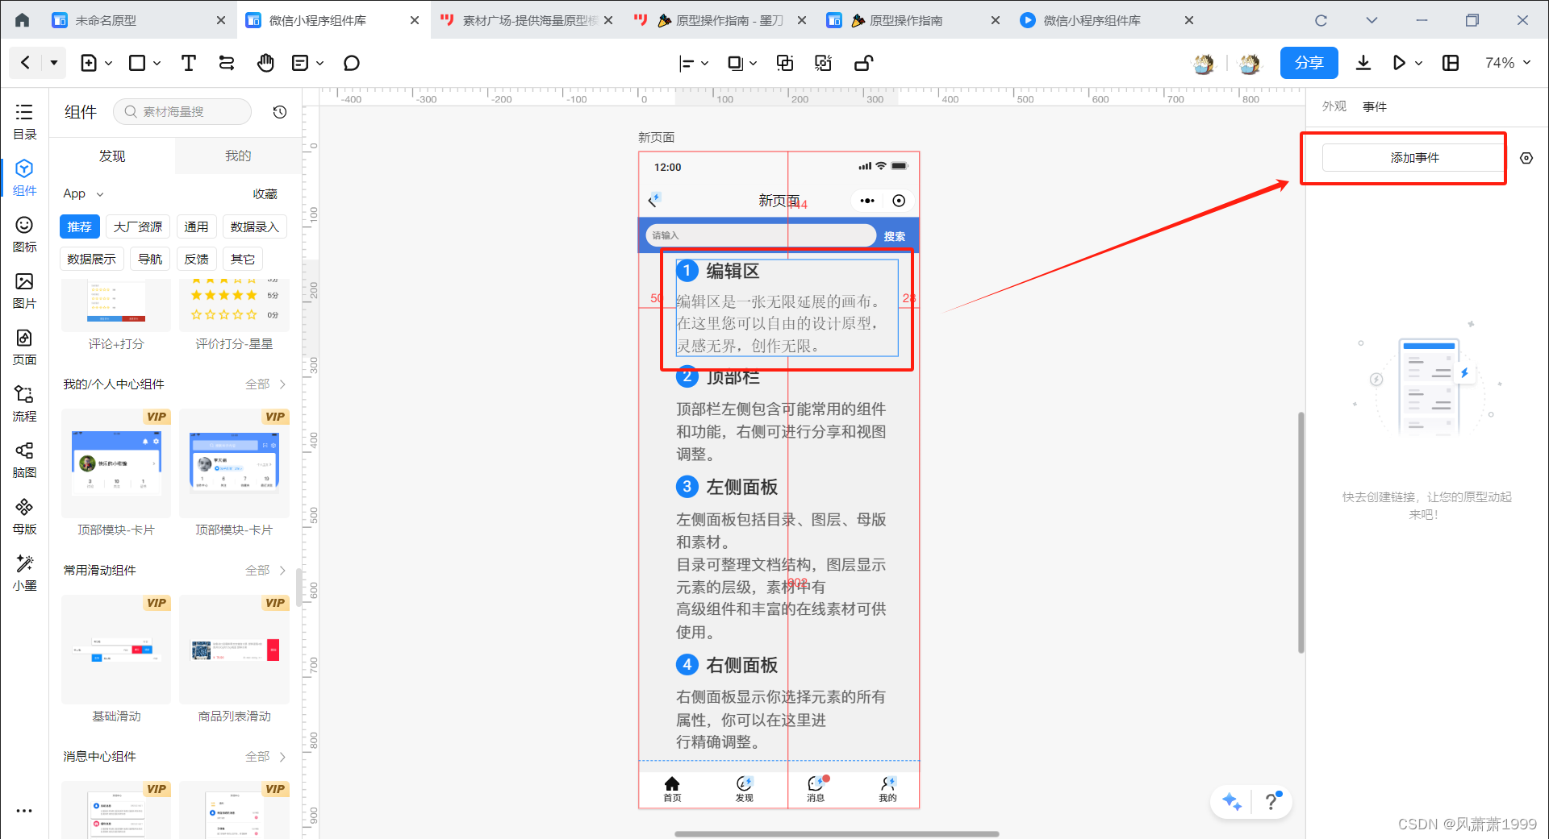1549x839 pixels.
Task: Expand all 我的/个人中心组件 via 全部
Action: pyautogui.click(x=265, y=384)
